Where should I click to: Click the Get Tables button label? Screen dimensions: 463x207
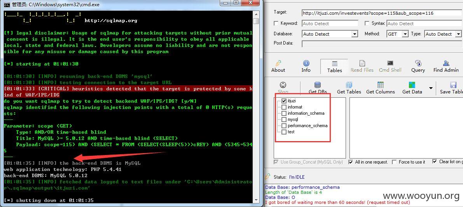pos(349,92)
